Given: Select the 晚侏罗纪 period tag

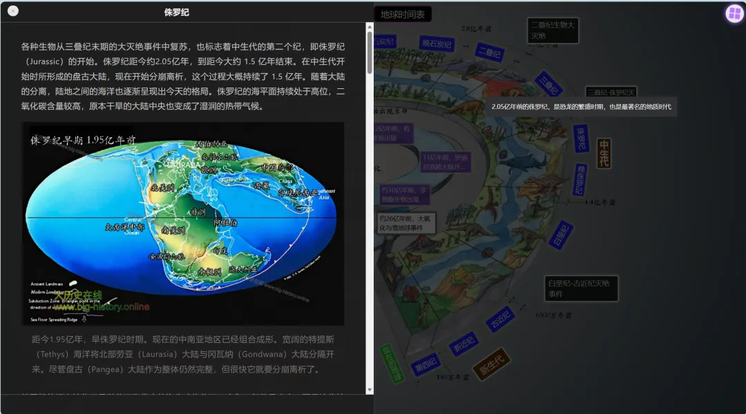Looking at the screenshot, I should 580,179.
